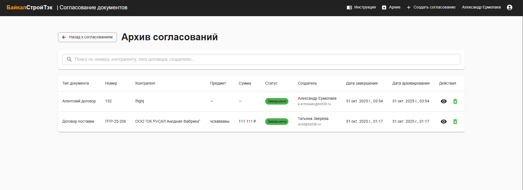
Task: Click amount cell 111 111 ₽
Action: (x=247, y=122)
